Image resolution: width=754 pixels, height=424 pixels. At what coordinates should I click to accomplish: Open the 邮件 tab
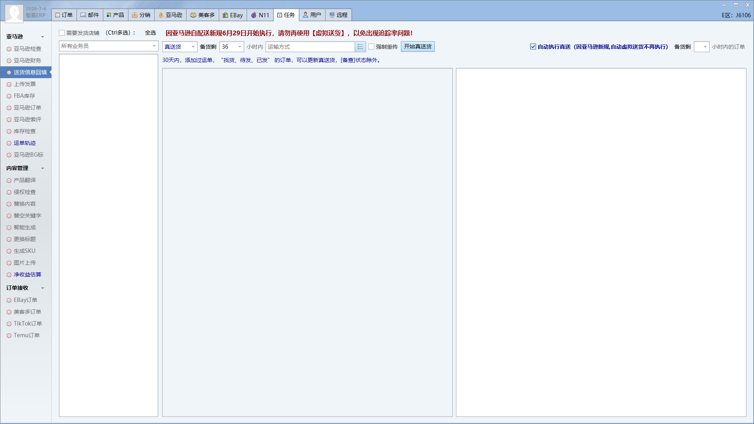coord(90,15)
